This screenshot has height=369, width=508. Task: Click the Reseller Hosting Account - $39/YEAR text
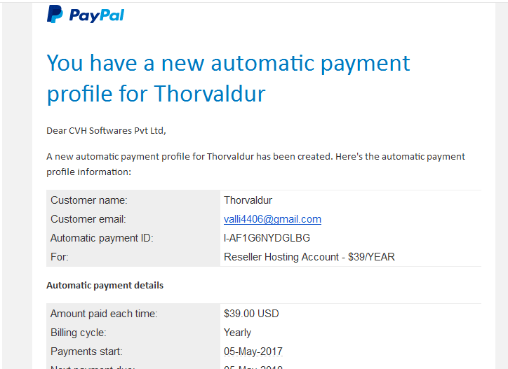(x=309, y=257)
